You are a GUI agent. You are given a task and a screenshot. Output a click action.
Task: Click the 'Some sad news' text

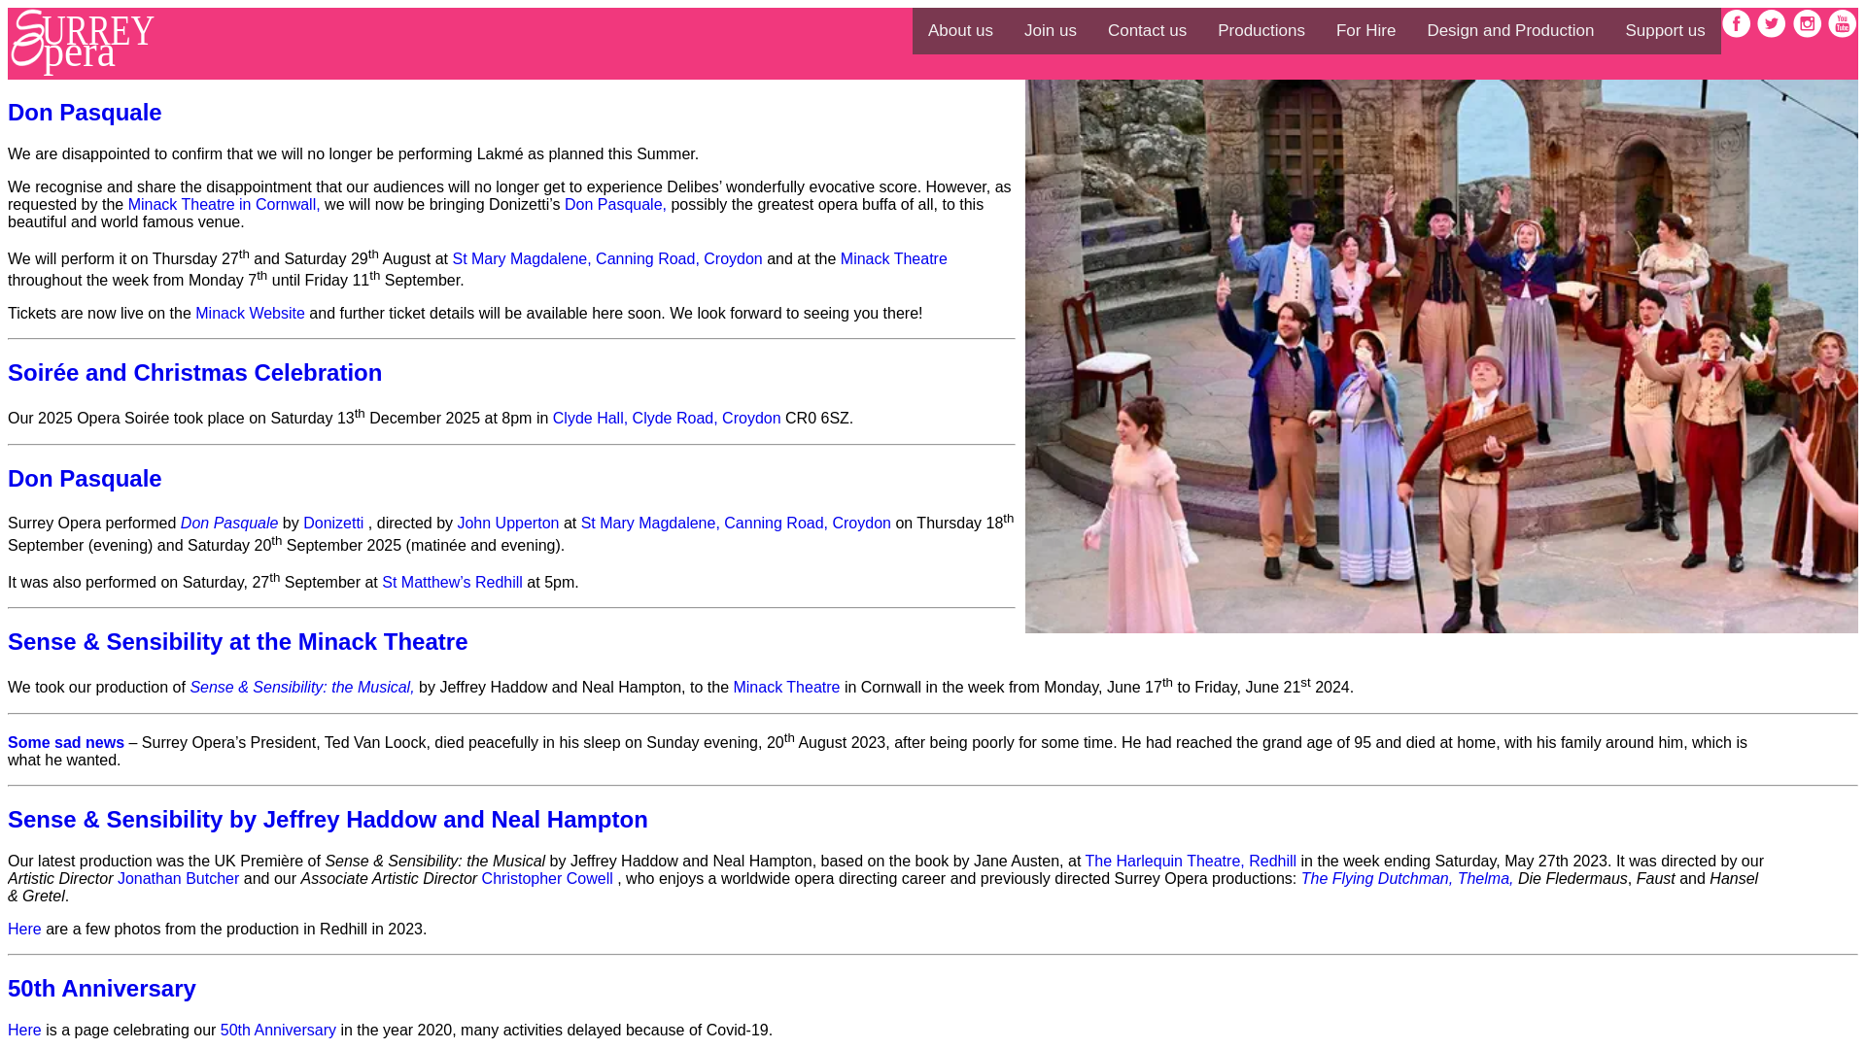click(66, 743)
